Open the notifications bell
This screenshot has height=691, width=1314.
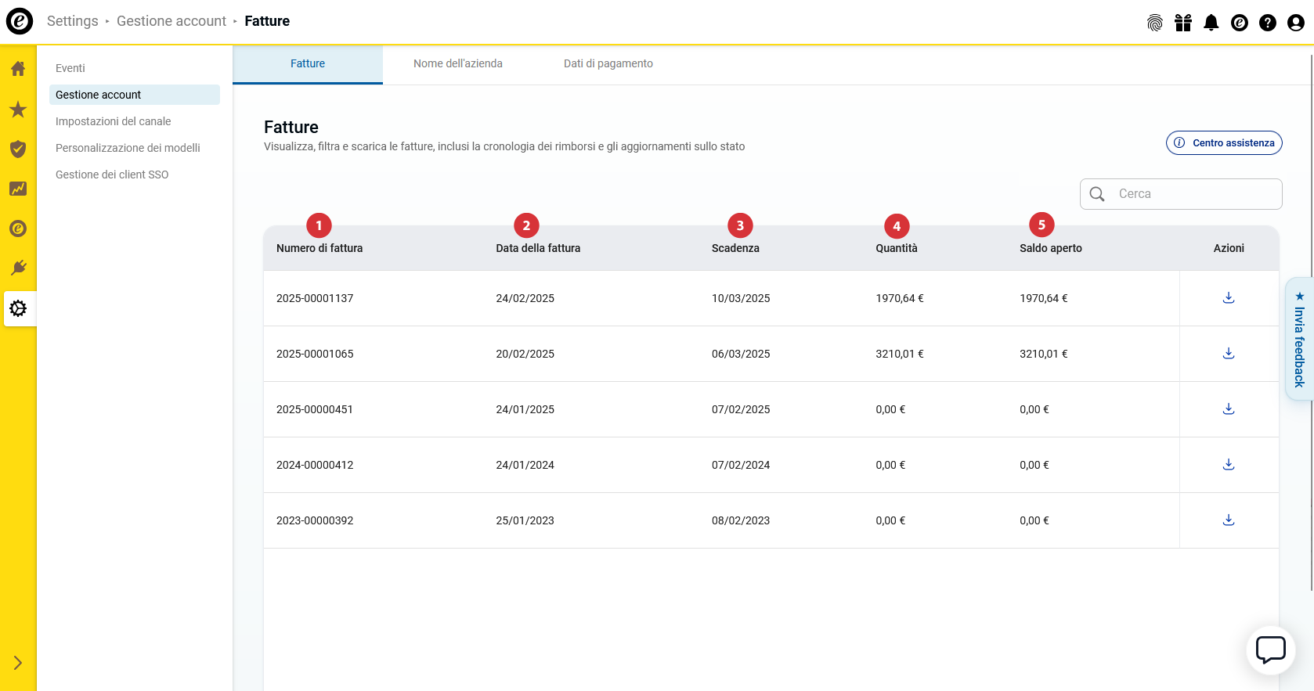1211,23
